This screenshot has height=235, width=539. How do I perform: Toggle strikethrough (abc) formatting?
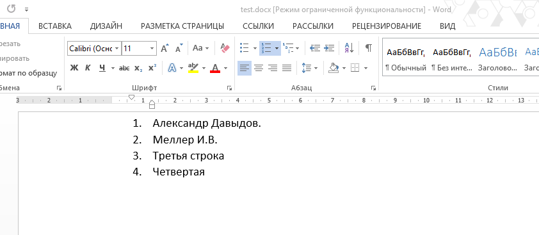[124, 68]
